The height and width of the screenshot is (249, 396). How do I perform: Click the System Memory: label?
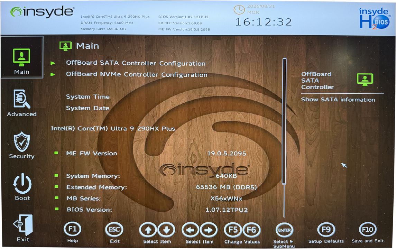(93, 176)
